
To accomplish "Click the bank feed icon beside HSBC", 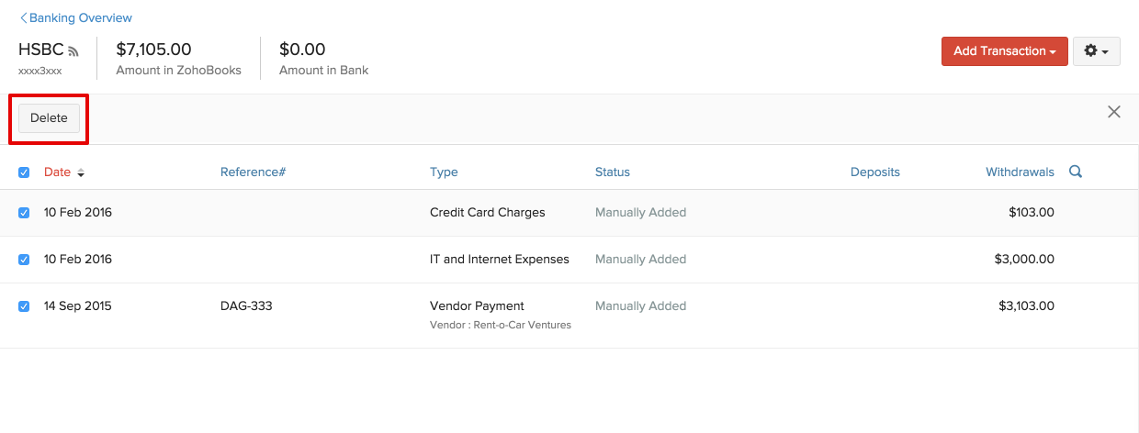I will (73, 51).
